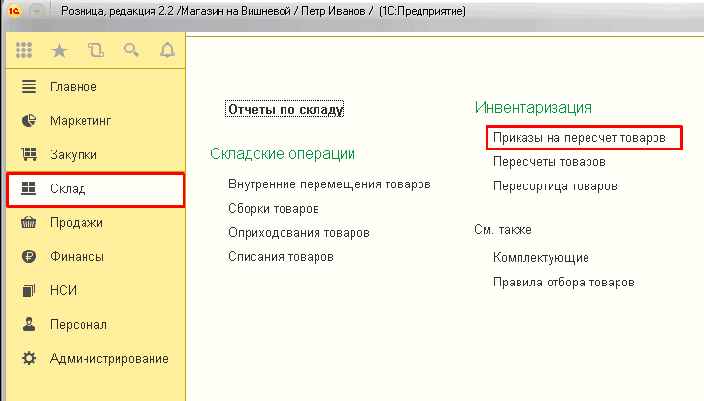Open Приказы на пересчет товаров
This screenshot has height=401, width=704.
pyautogui.click(x=579, y=138)
